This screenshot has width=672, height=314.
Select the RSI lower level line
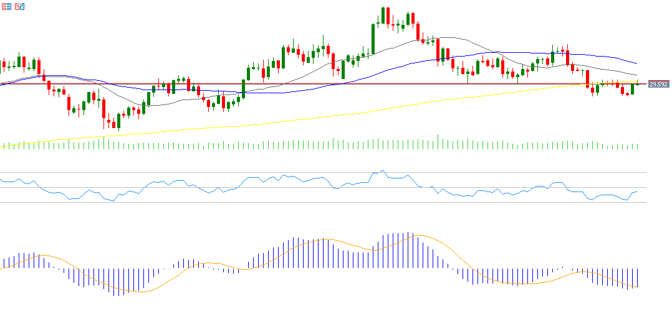[x=312, y=202]
